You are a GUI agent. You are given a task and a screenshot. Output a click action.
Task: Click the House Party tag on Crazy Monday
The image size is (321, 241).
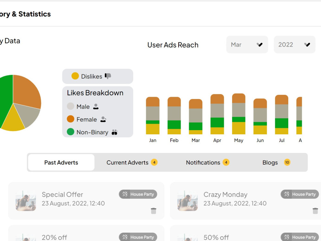[300, 194]
